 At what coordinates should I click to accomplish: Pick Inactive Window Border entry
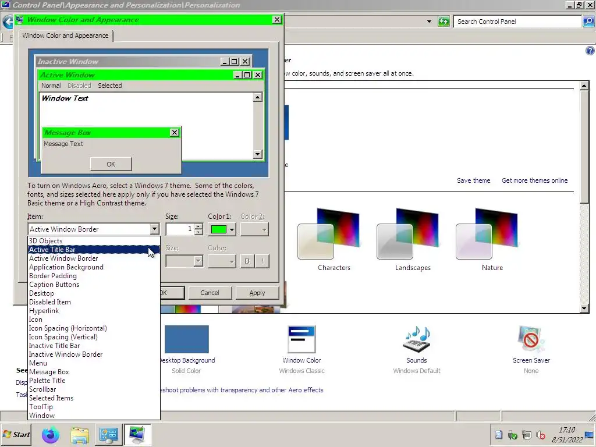94,354
